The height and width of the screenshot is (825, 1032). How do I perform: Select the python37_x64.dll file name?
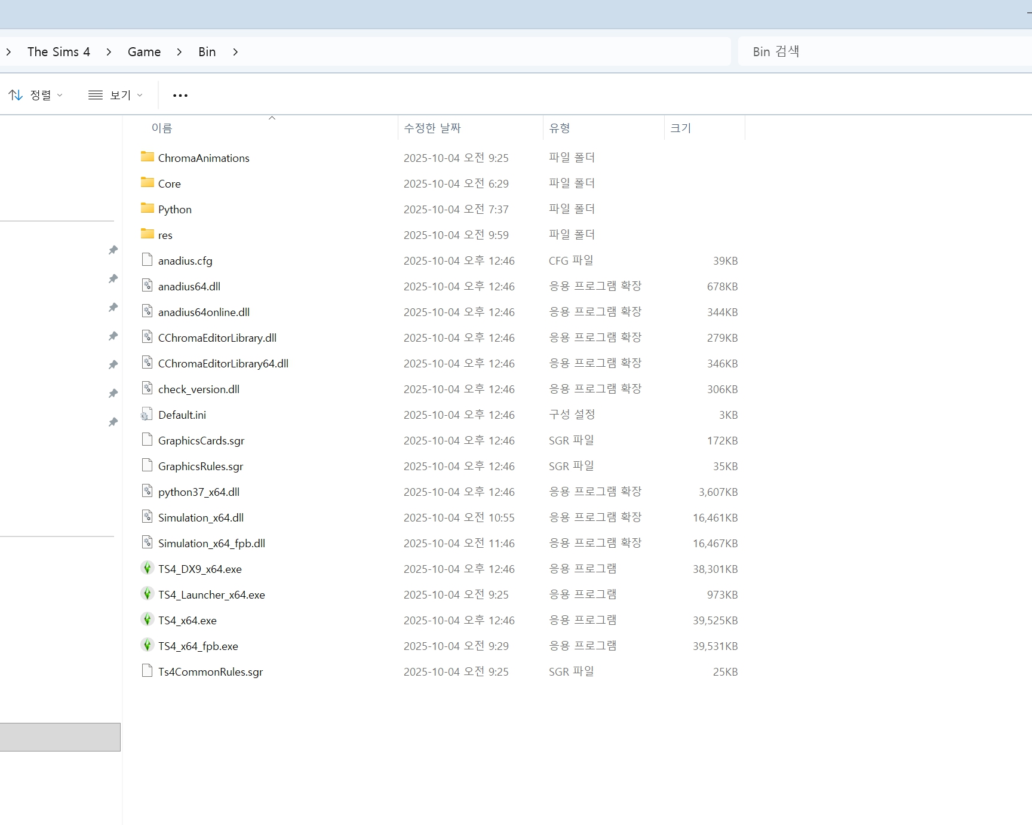[x=199, y=492]
